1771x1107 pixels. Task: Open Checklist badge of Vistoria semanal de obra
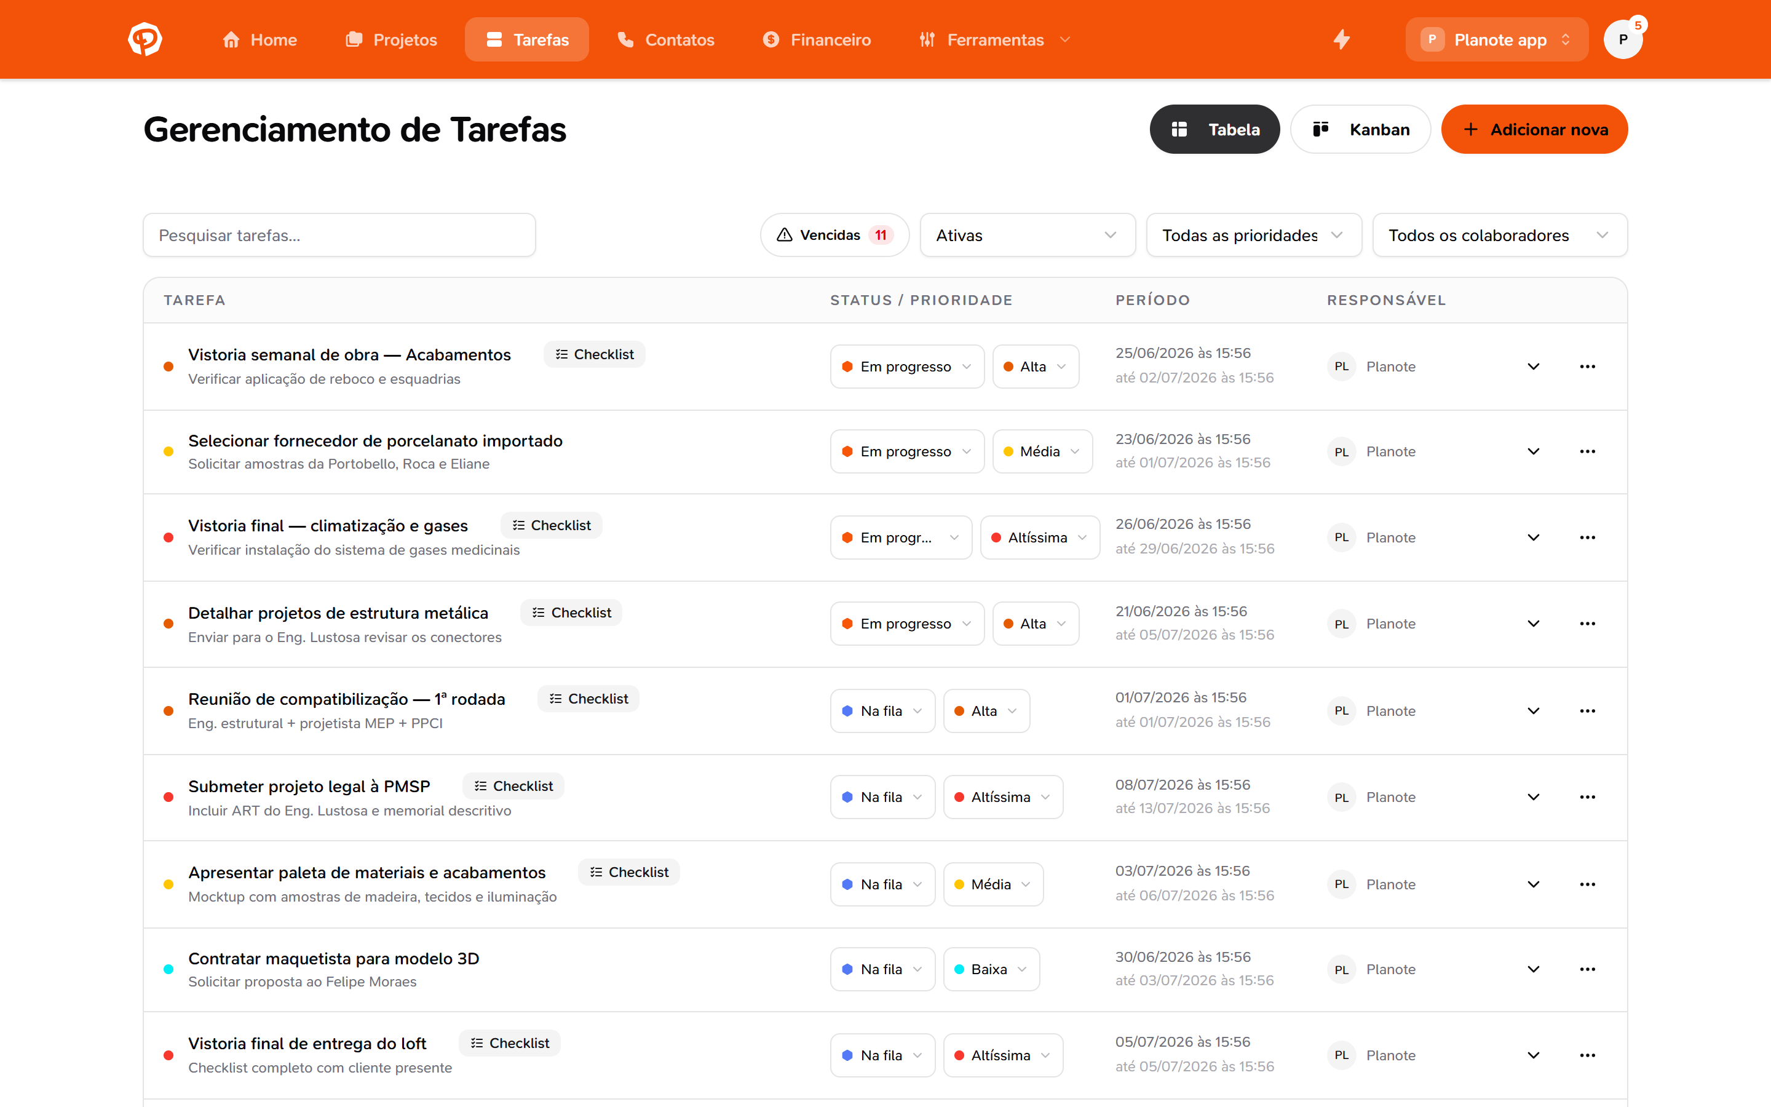coord(594,354)
